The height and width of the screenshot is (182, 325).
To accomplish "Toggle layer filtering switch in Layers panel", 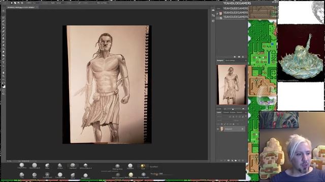I will click(x=246, y=116).
